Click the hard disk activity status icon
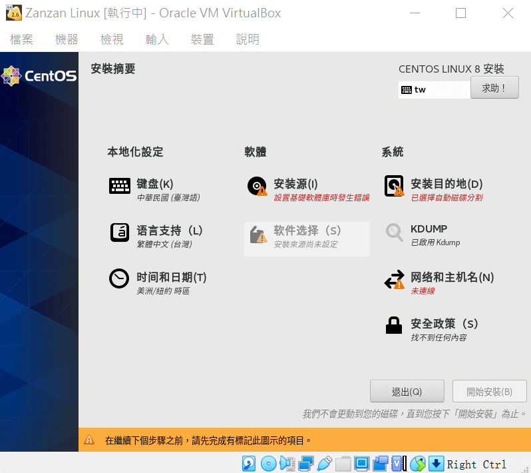The height and width of the screenshot is (473, 531). tap(249, 464)
